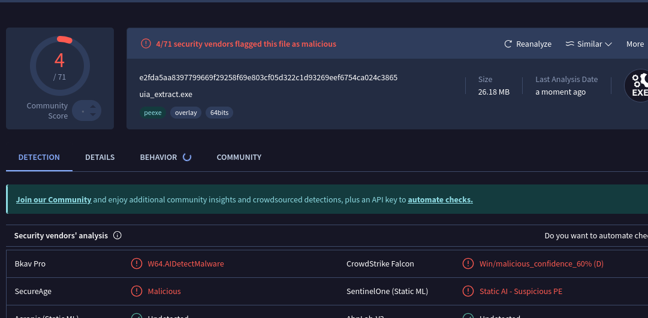Click the EXE file type icon

(x=638, y=86)
